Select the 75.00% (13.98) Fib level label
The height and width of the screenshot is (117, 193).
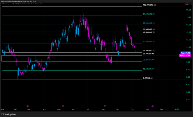coord(149,23)
